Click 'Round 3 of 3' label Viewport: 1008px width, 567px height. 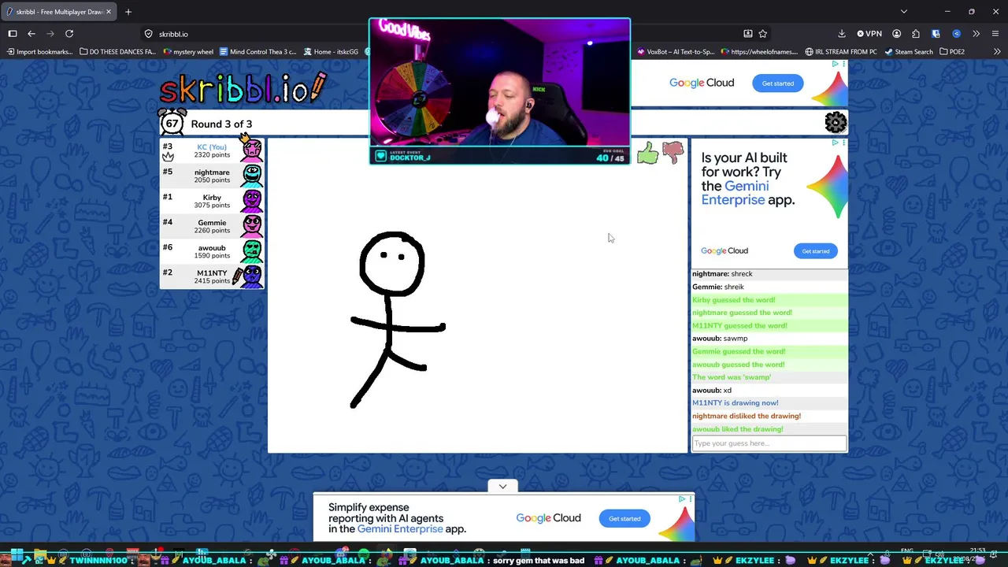pyautogui.click(x=221, y=124)
